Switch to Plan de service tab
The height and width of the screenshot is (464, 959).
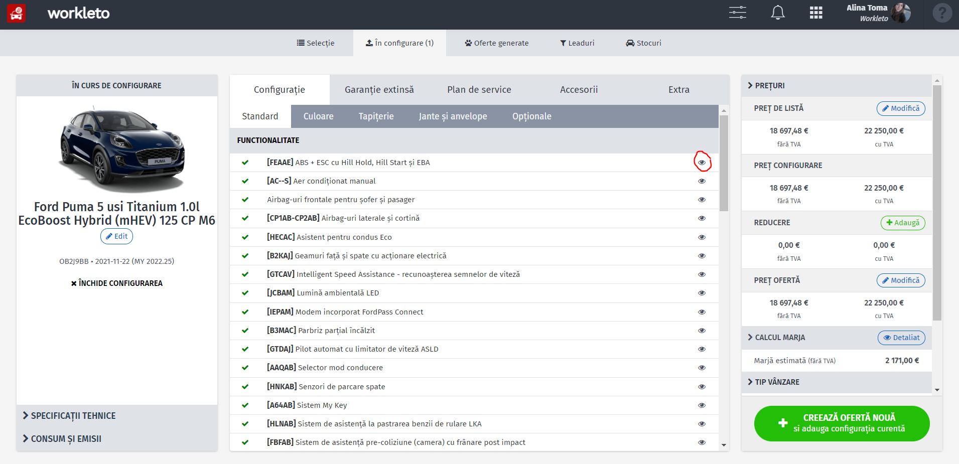pyautogui.click(x=479, y=90)
